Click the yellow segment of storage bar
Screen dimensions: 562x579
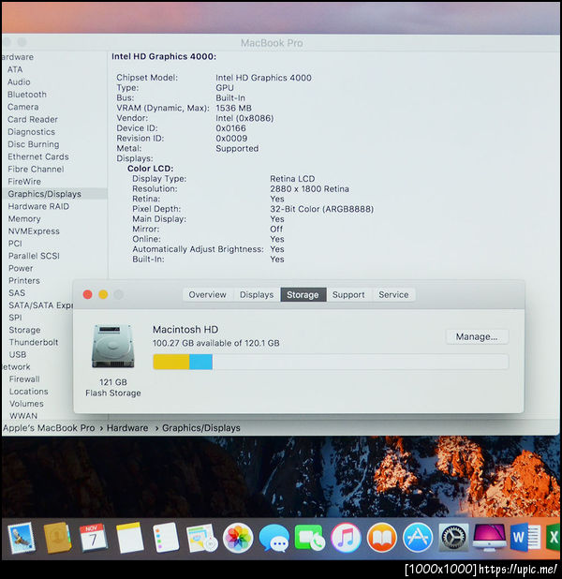(x=171, y=362)
